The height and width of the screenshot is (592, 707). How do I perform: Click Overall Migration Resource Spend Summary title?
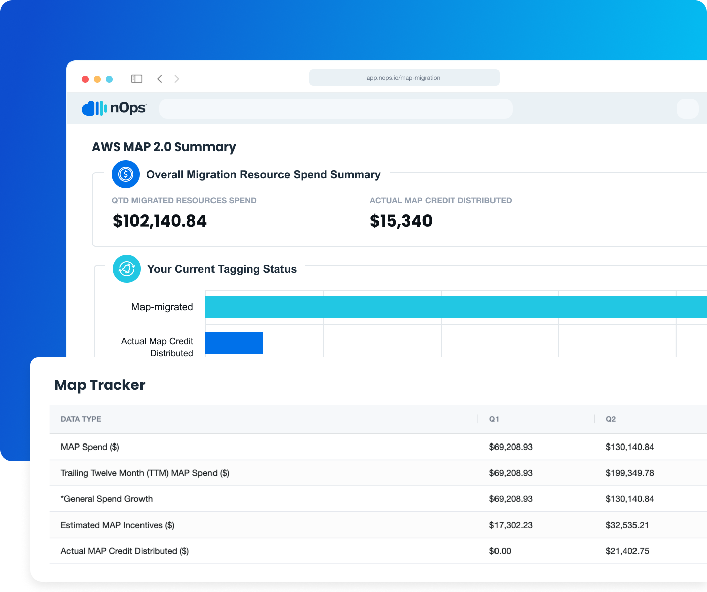(263, 175)
